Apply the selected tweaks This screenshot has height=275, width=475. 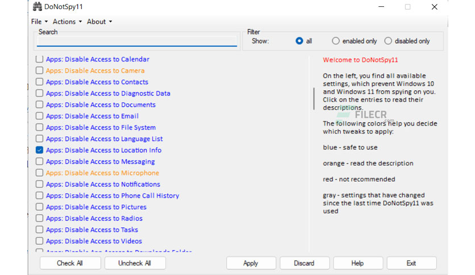pyautogui.click(x=251, y=263)
